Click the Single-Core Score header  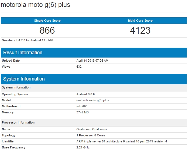pos(47,21)
